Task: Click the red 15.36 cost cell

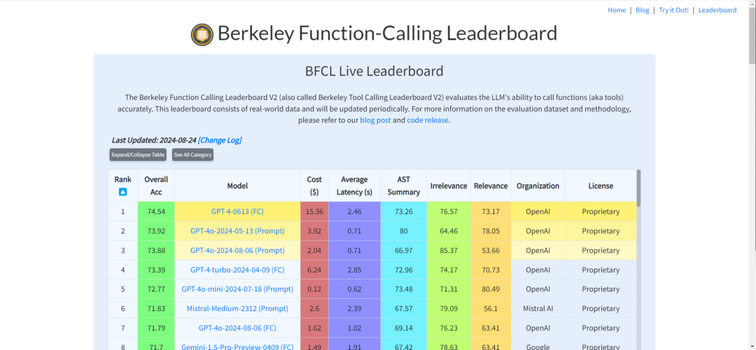Action: point(314,212)
